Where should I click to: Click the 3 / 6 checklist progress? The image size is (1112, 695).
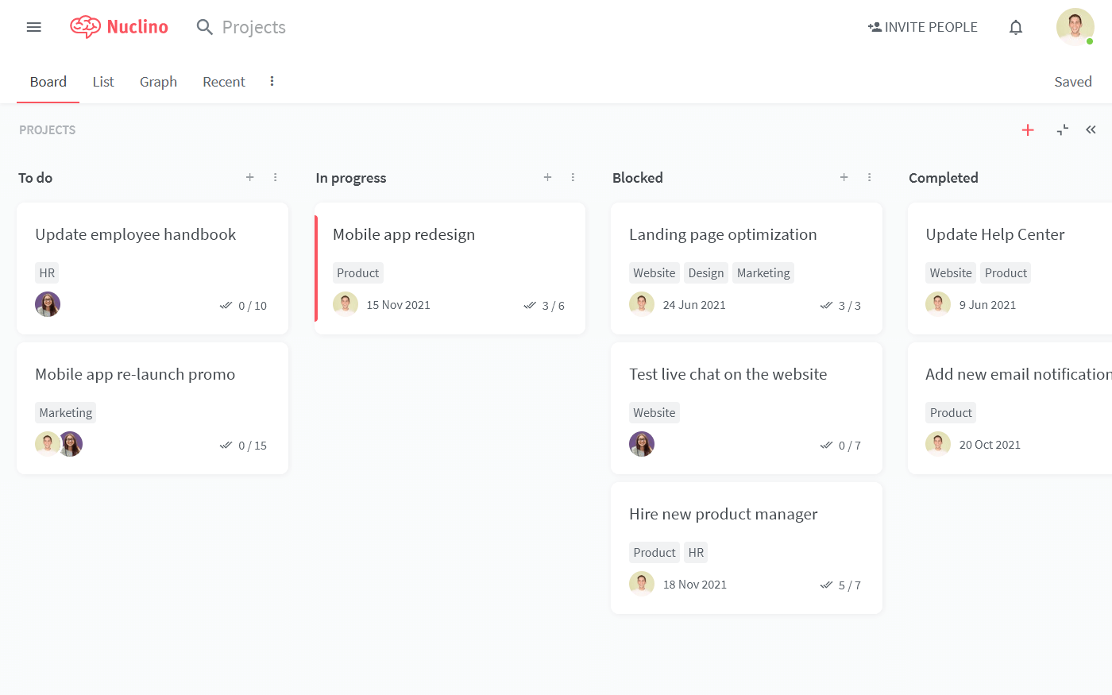[x=544, y=306]
